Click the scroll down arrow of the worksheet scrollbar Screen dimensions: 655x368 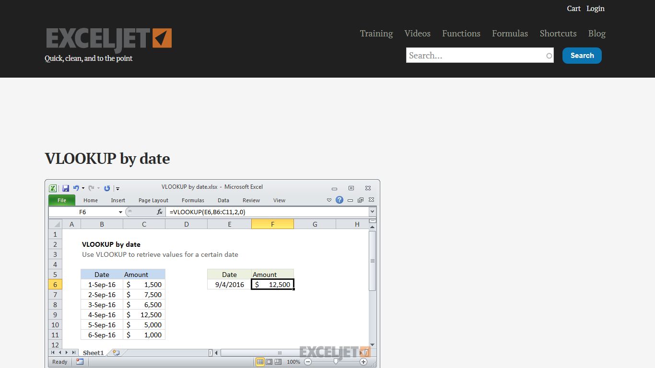click(373, 345)
